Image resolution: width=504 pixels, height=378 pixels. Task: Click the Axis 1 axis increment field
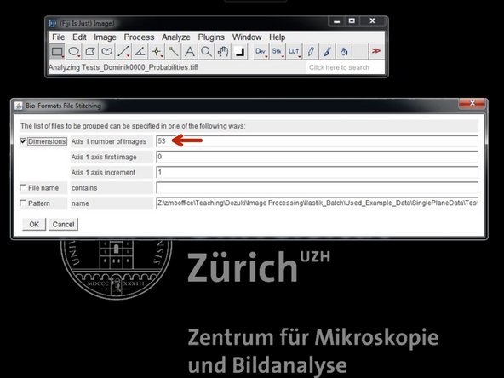[317, 172]
